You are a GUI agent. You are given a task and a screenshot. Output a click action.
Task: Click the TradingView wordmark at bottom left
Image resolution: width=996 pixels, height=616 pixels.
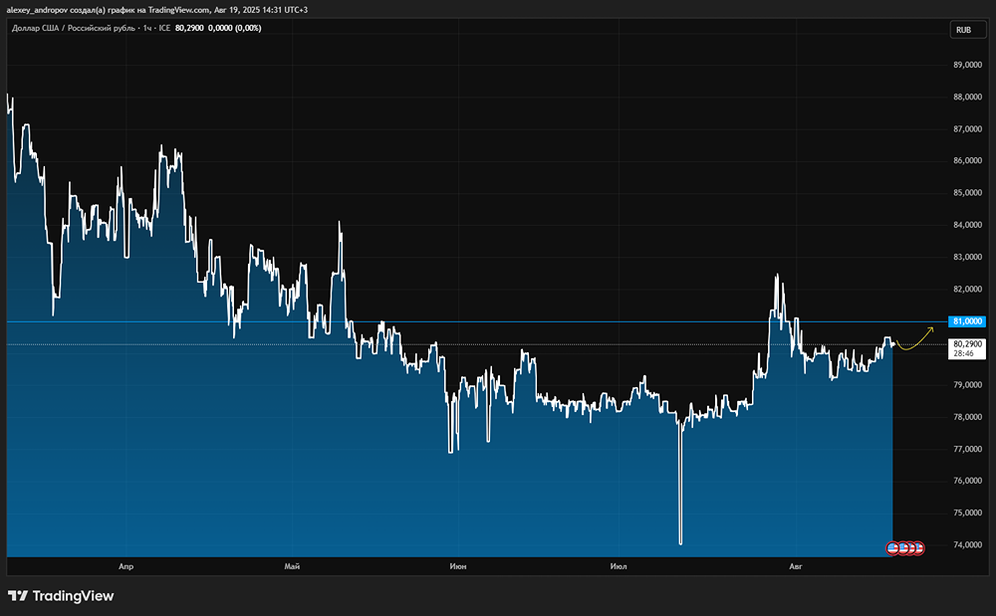[73, 596]
